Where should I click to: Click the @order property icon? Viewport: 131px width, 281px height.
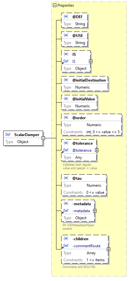[x=66, y=118]
